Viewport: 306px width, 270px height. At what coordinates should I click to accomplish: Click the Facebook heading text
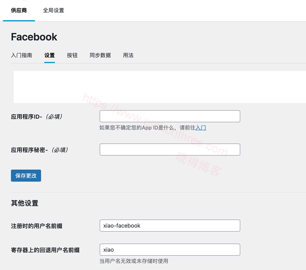click(34, 37)
